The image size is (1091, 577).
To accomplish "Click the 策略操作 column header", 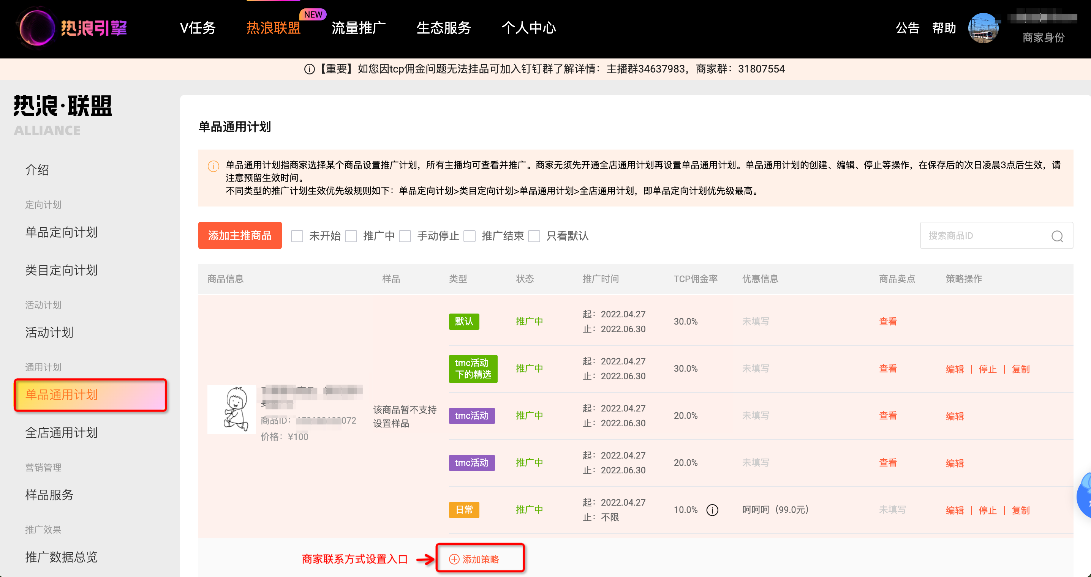I will (x=963, y=279).
